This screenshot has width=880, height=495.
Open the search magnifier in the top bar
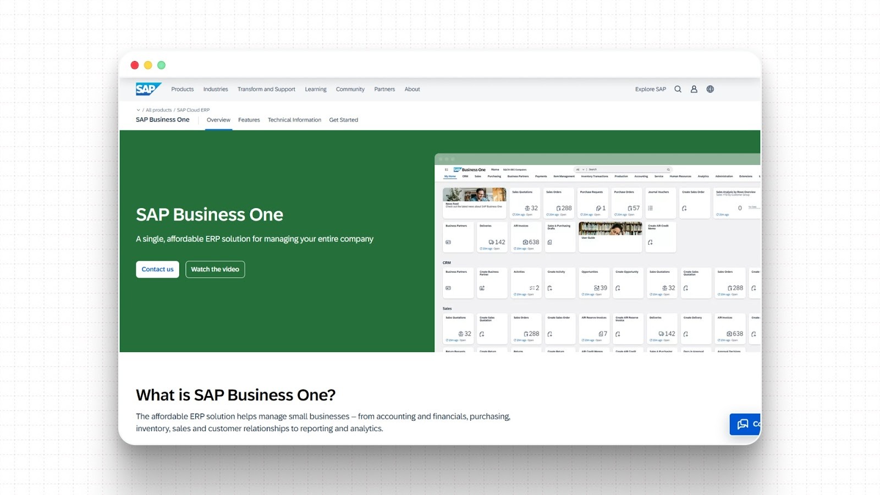tap(678, 89)
